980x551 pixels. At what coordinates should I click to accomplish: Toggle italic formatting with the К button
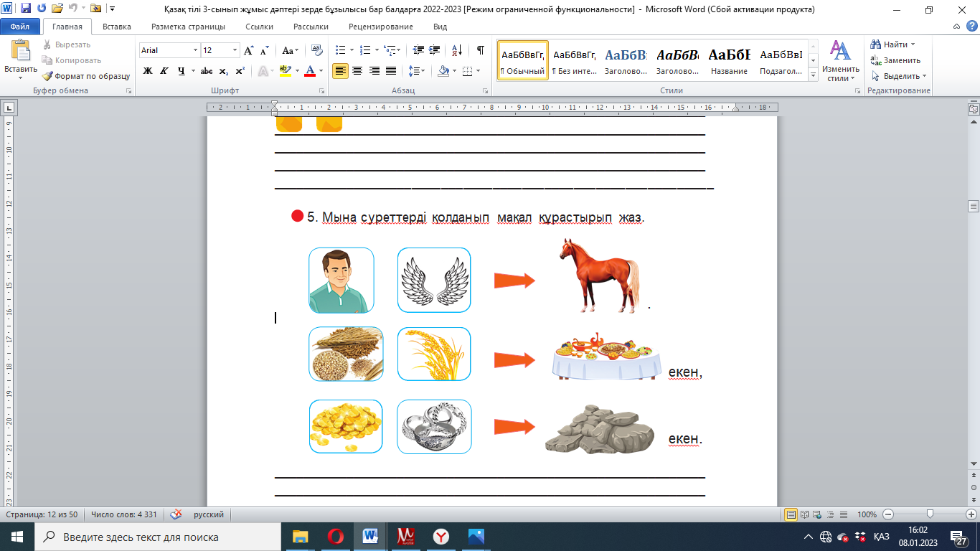pos(164,71)
